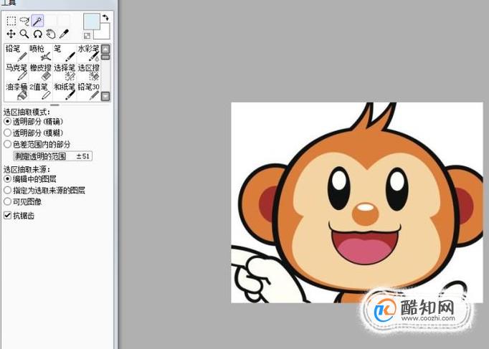The width and height of the screenshot is (489, 349).
Task: Swap foreground and background colors
Action: [x=105, y=17]
